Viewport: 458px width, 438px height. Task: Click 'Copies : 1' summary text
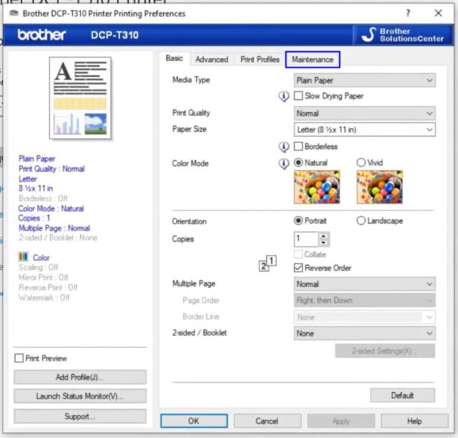click(34, 218)
